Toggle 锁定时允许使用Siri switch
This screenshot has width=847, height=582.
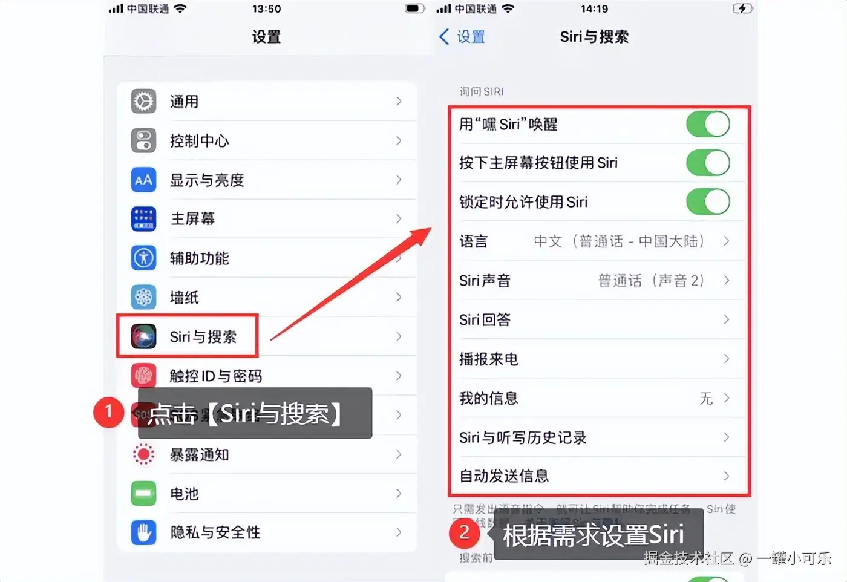[x=708, y=201]
